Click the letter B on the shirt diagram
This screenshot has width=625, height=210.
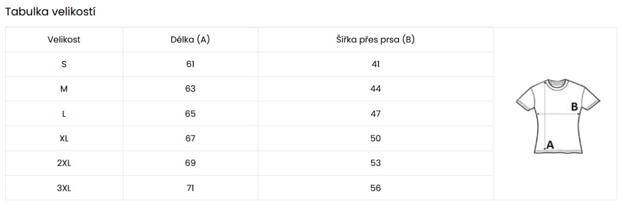coord(574,107)
